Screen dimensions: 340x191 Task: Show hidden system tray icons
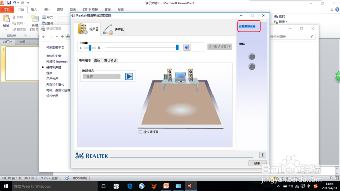[279, 186]
